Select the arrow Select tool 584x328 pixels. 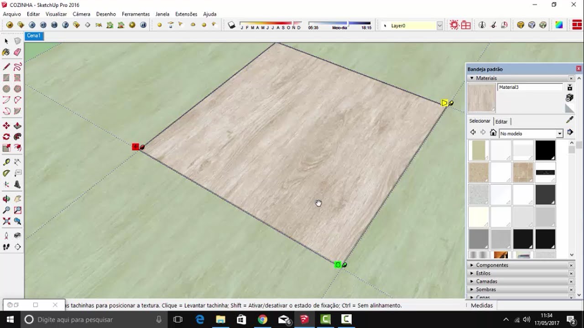tap(6, 41)
